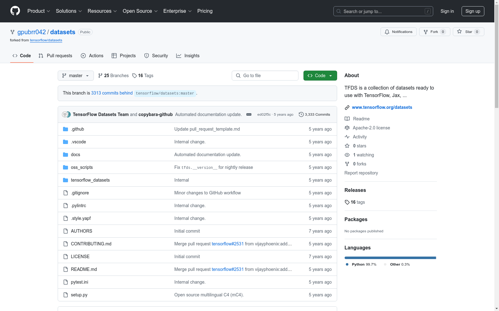Click the Search or jump to field

tap(383, 11)
